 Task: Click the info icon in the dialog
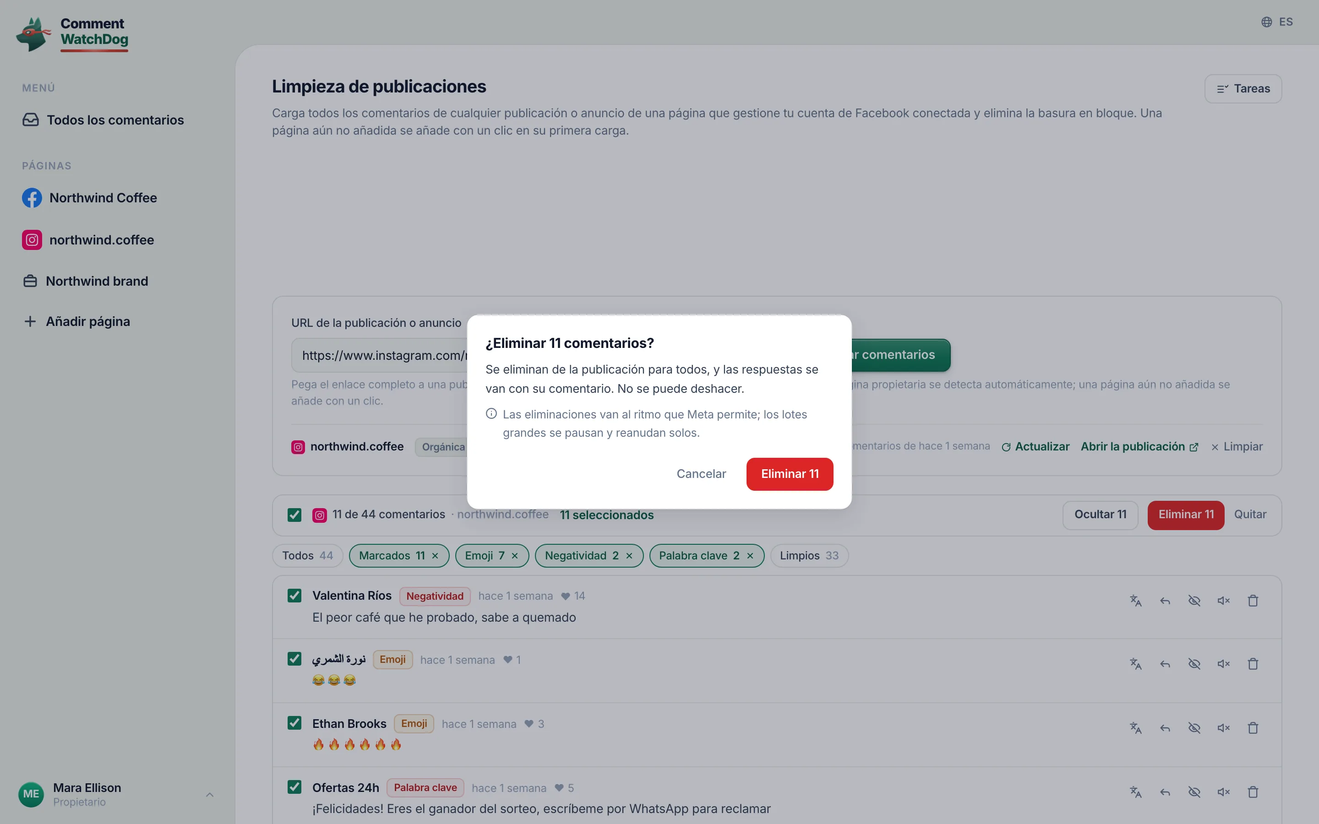491,414
